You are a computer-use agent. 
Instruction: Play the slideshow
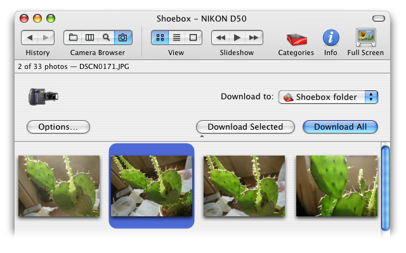[x=237, y=38]
